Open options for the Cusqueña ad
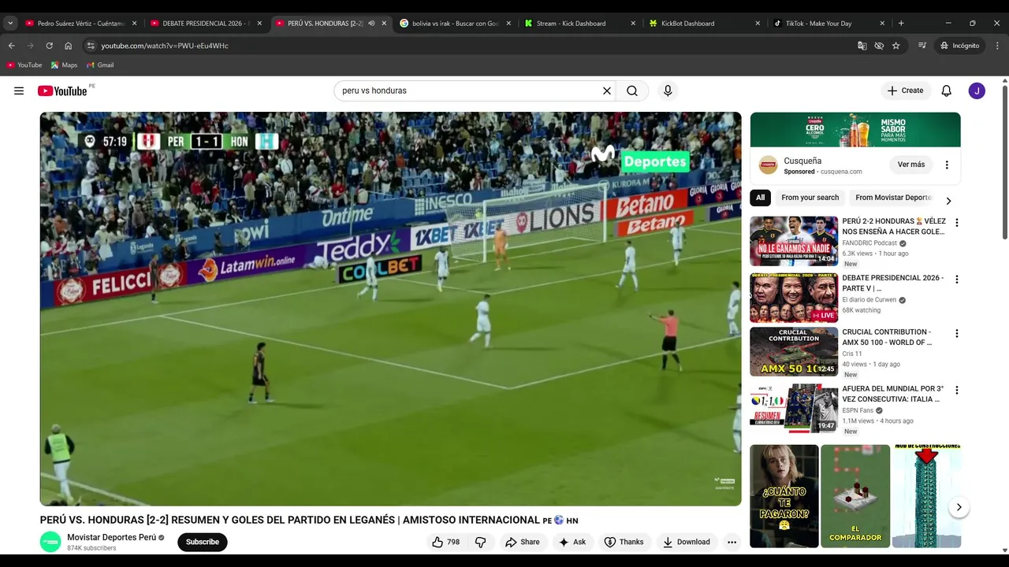The image size is (1009, 567). [947, 165]
